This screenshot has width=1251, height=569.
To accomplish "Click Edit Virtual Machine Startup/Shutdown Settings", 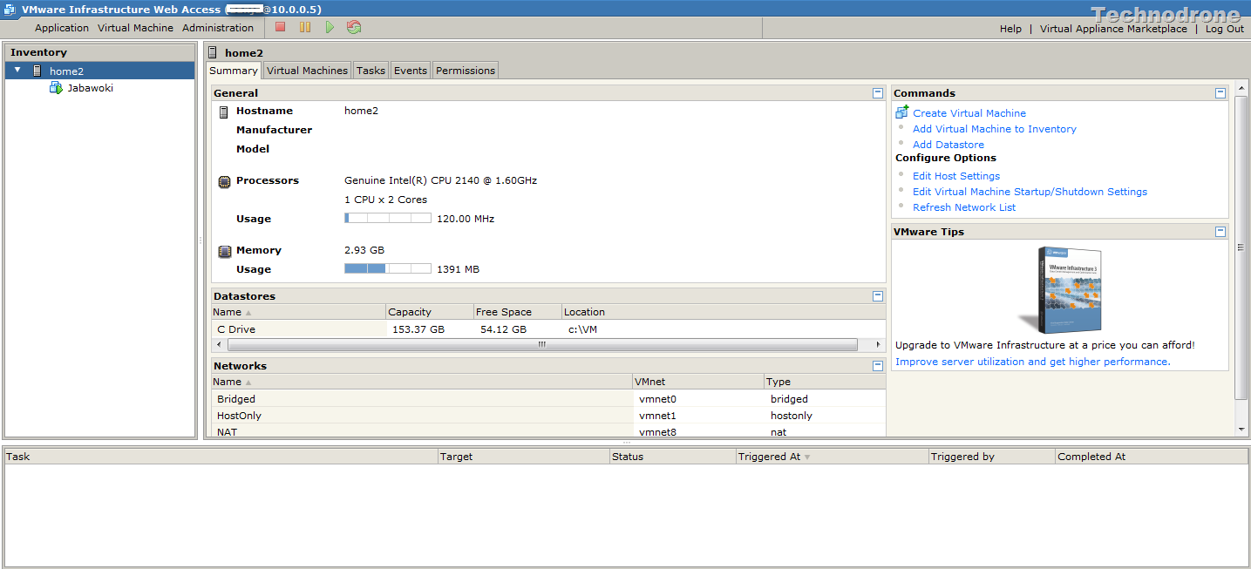I will 1030,192.
